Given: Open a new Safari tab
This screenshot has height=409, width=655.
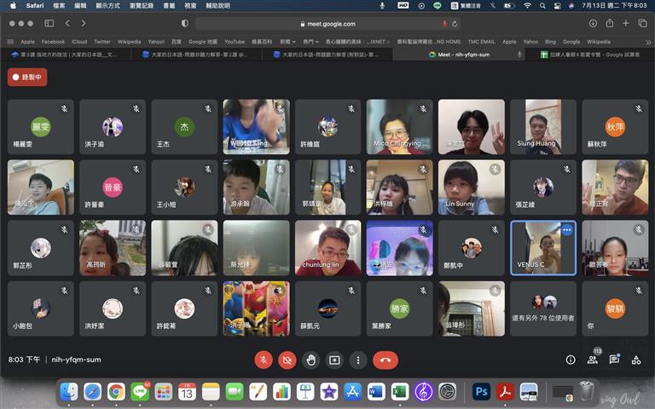Looking at the screenshot, I should click(625, 23).
